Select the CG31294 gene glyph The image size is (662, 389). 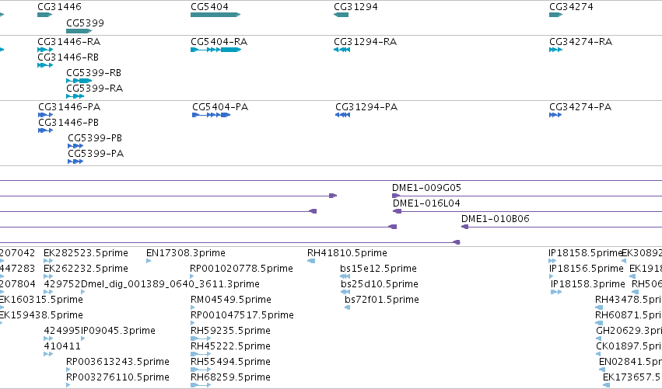(x=342, y=15)
